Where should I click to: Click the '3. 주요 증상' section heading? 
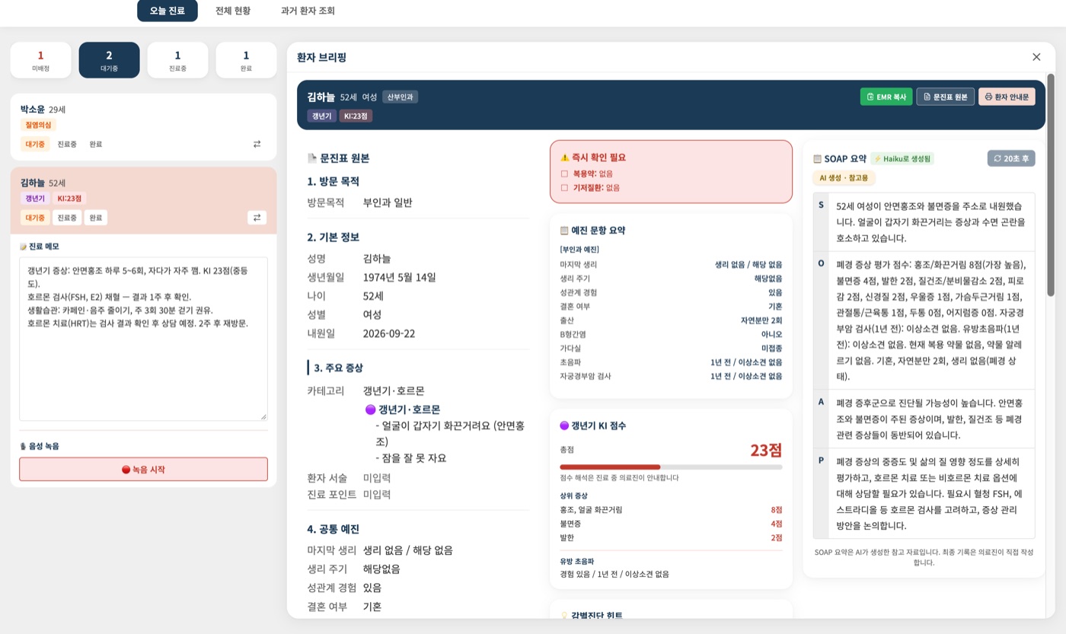(338, 368)
